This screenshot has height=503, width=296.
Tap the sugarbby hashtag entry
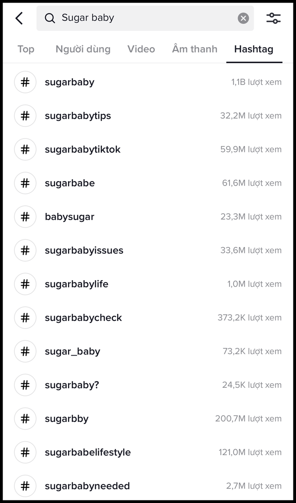point(66,419)
